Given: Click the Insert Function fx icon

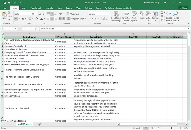Looking at the screenshot, I should [x=36, y=29].
